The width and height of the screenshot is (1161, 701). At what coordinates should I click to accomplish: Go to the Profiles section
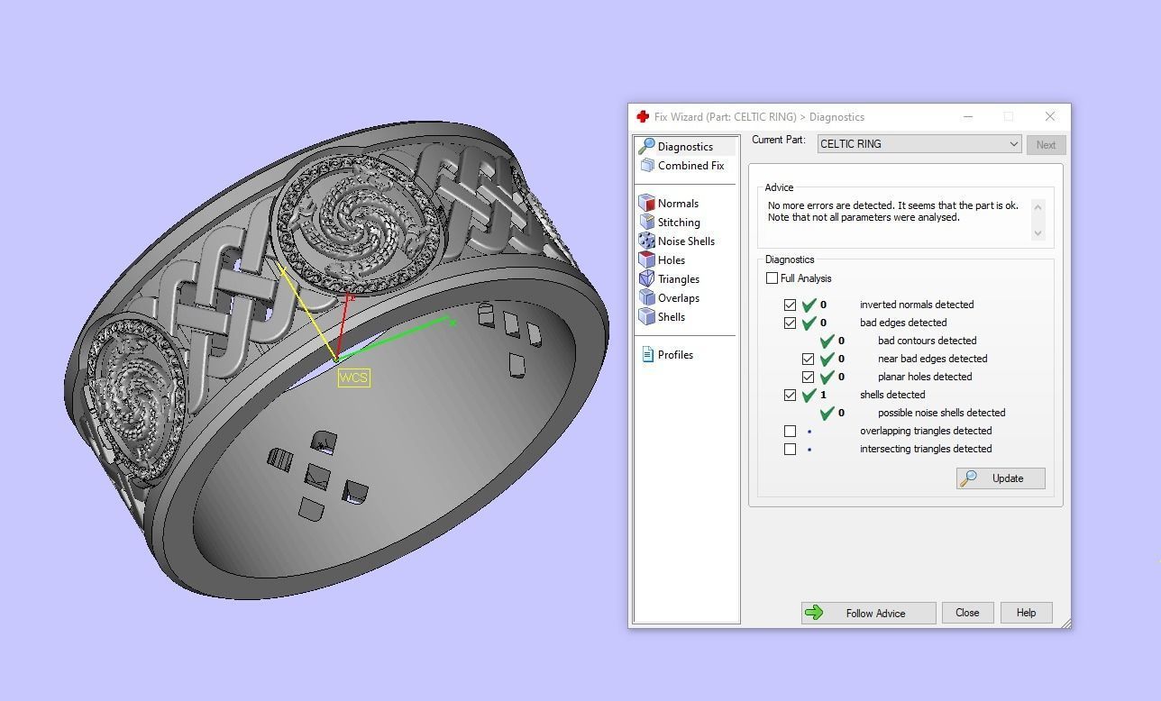[675, 355]
